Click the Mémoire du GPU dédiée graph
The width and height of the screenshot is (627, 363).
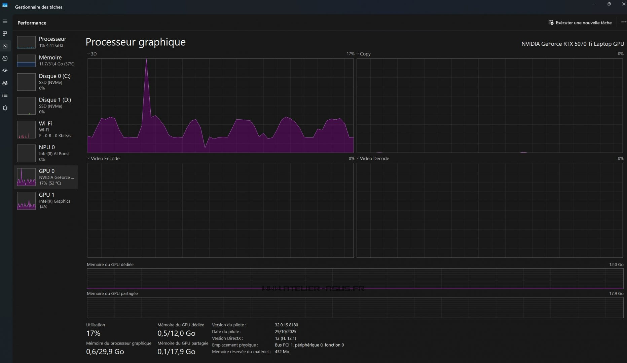click(x=355, y=279)
